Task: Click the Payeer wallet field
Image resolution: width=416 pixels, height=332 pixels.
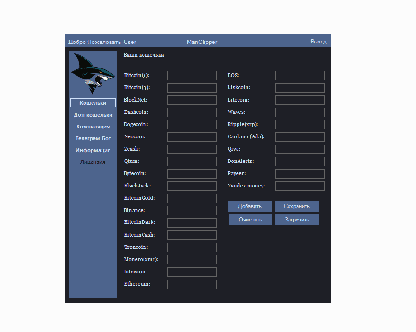Action: point(299,173)
